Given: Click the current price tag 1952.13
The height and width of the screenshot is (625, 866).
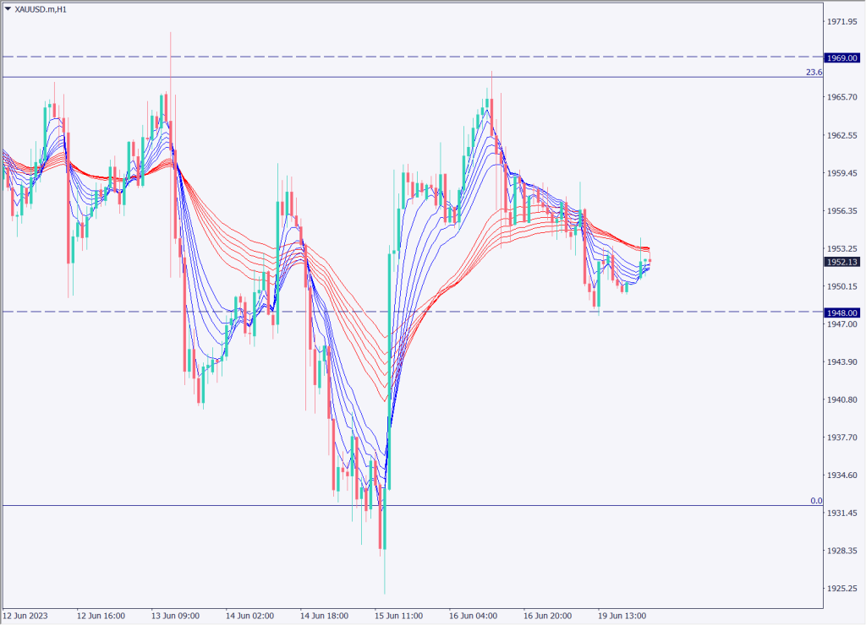Looking at the screenshot, I should tap(842, 262).
